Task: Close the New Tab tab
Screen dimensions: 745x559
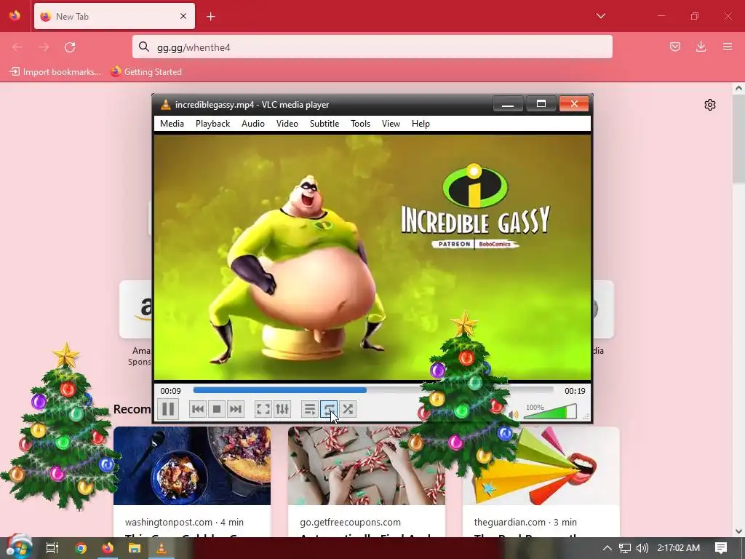Action: [x=183, y=16]
